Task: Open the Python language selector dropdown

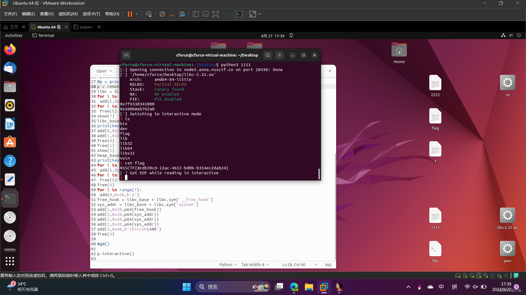Action: coord(228,265)
